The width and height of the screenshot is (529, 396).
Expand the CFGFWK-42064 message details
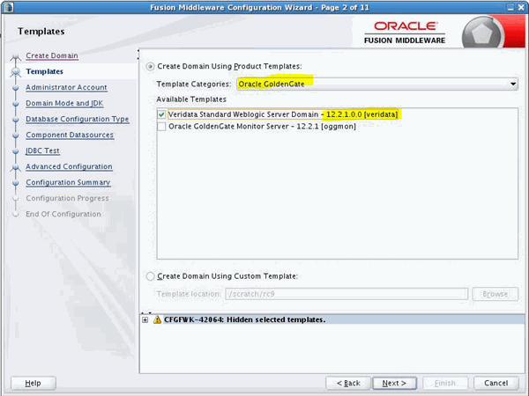tap(145, 320)
